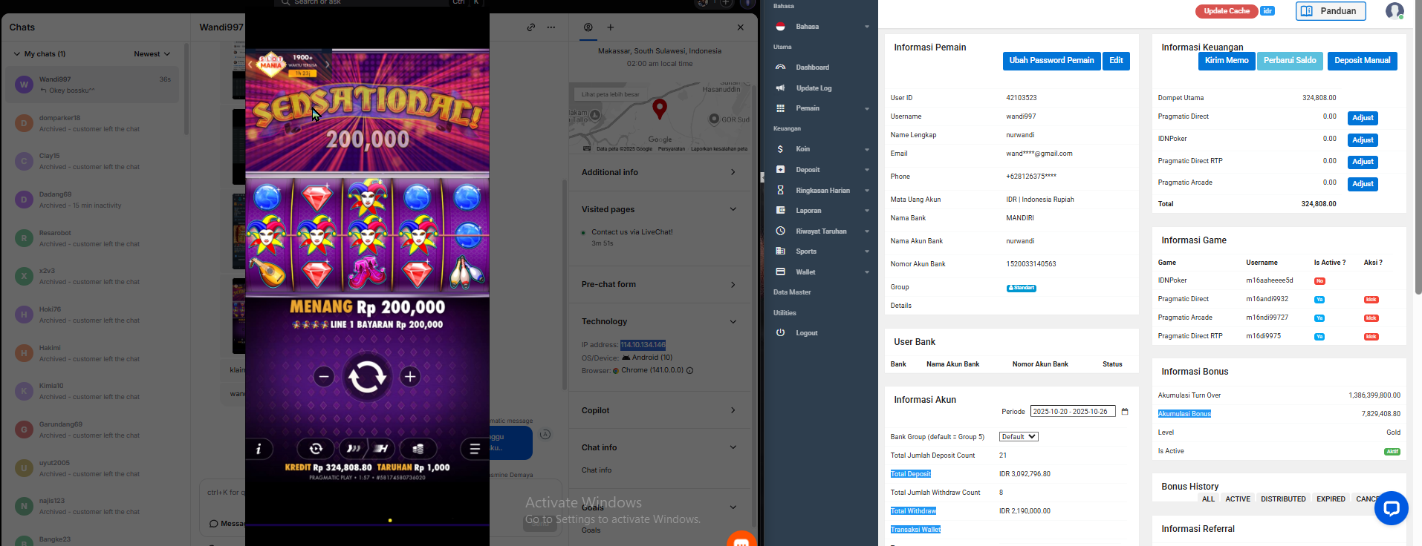
Task: Decrease bet with the minus button
Action: pos(324,377)
